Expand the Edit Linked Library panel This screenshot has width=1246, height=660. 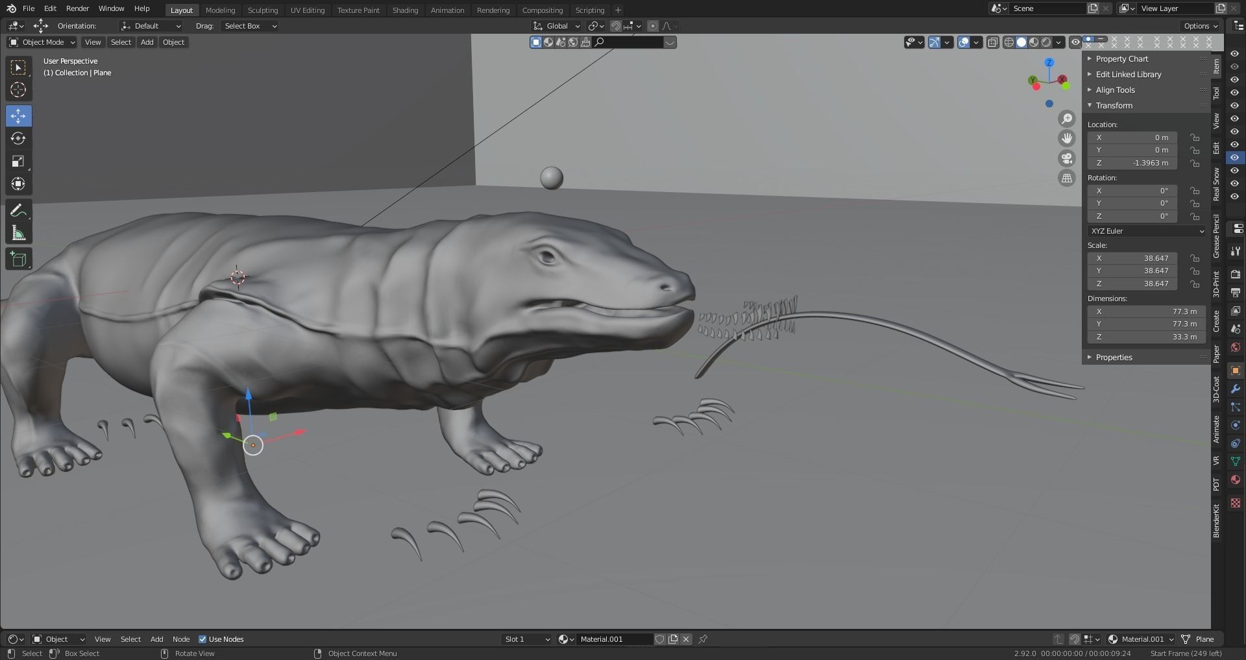pos(1146,74)
